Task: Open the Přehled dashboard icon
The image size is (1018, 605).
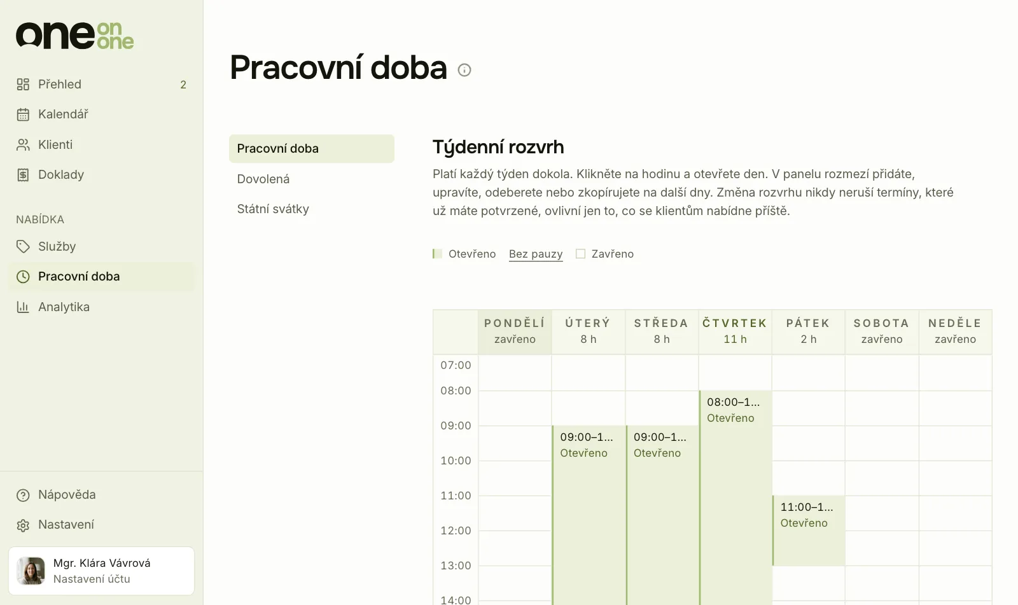Action: coord(23,85)
